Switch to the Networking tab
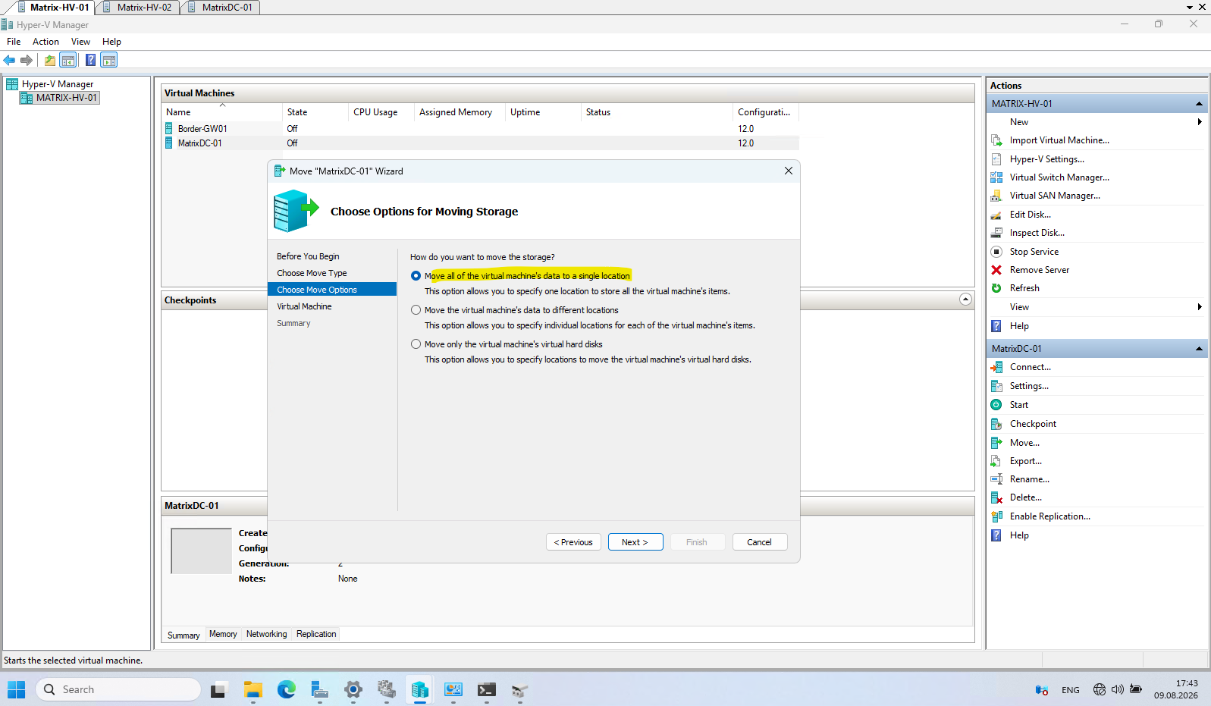 (266, 634)
